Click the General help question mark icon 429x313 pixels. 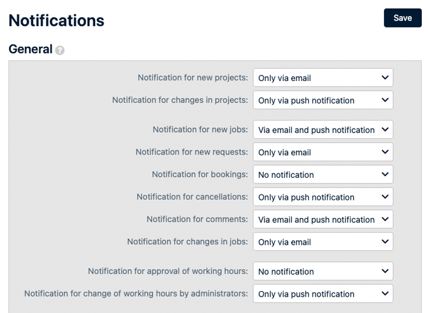coord(60,51)
